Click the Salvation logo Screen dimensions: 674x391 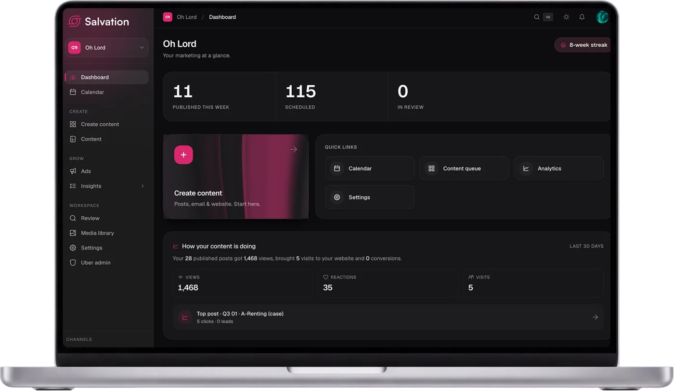point(99,21)
